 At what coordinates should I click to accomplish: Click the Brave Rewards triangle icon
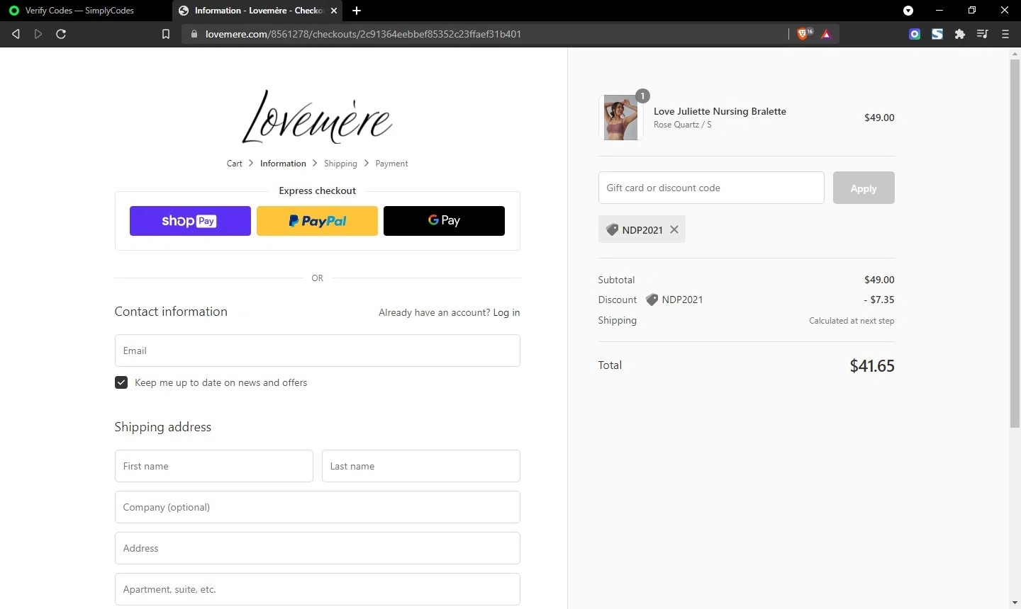tap(826, 34)
